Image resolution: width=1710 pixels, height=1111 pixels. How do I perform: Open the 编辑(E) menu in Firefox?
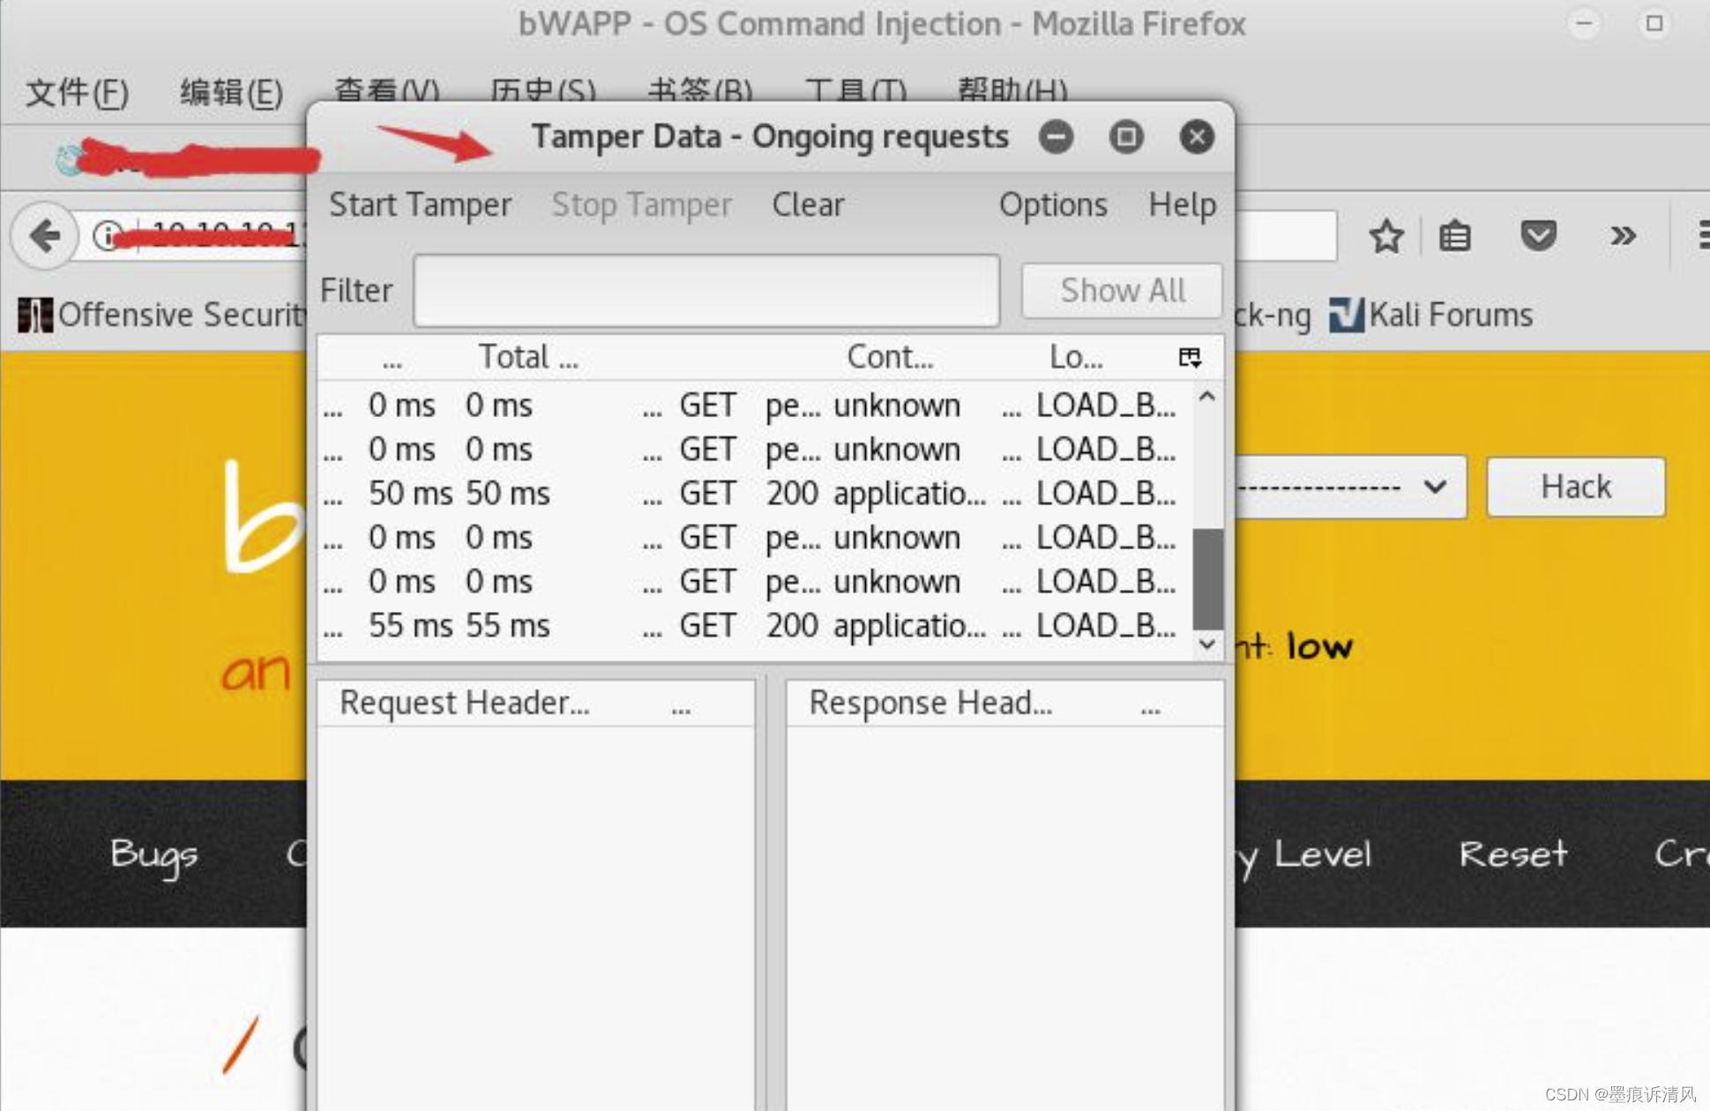coord(231,92)
